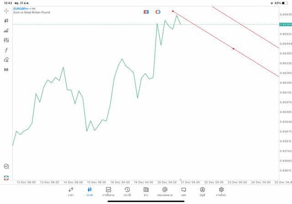Activate the crosshair cursor tool
292x204 pixels.
point(6,10)
